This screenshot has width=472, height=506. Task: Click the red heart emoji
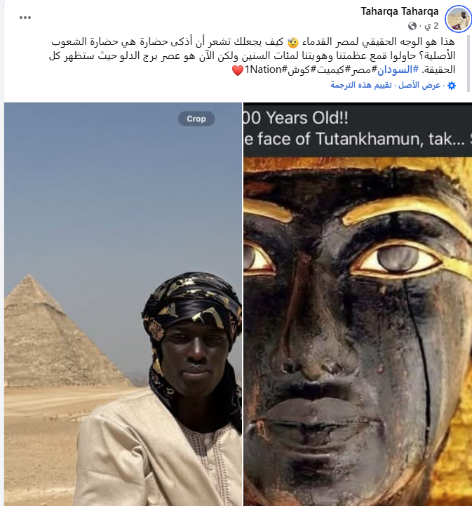(238, 70)
